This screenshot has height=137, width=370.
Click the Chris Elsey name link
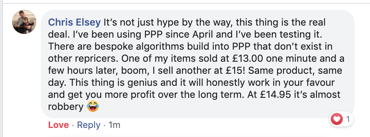(75, 23)
